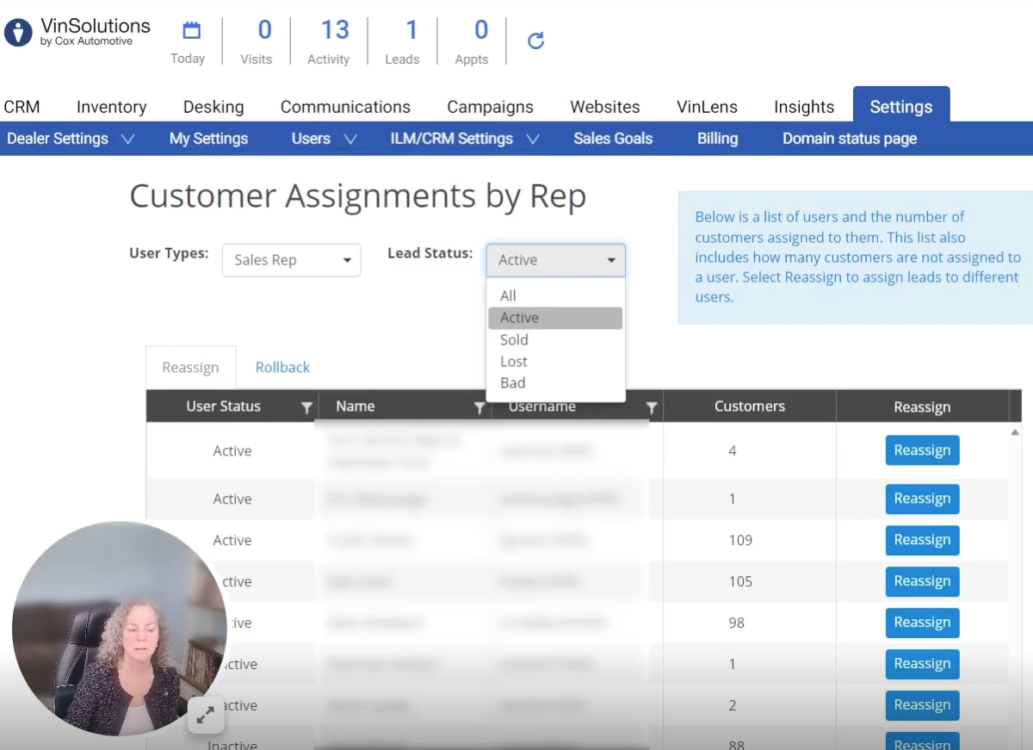Select the Settings tab

click(901, 106)
